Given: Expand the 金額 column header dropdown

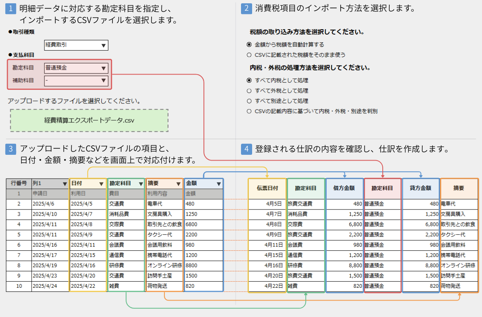Looking at the screenshot, I should click(218, 184).
